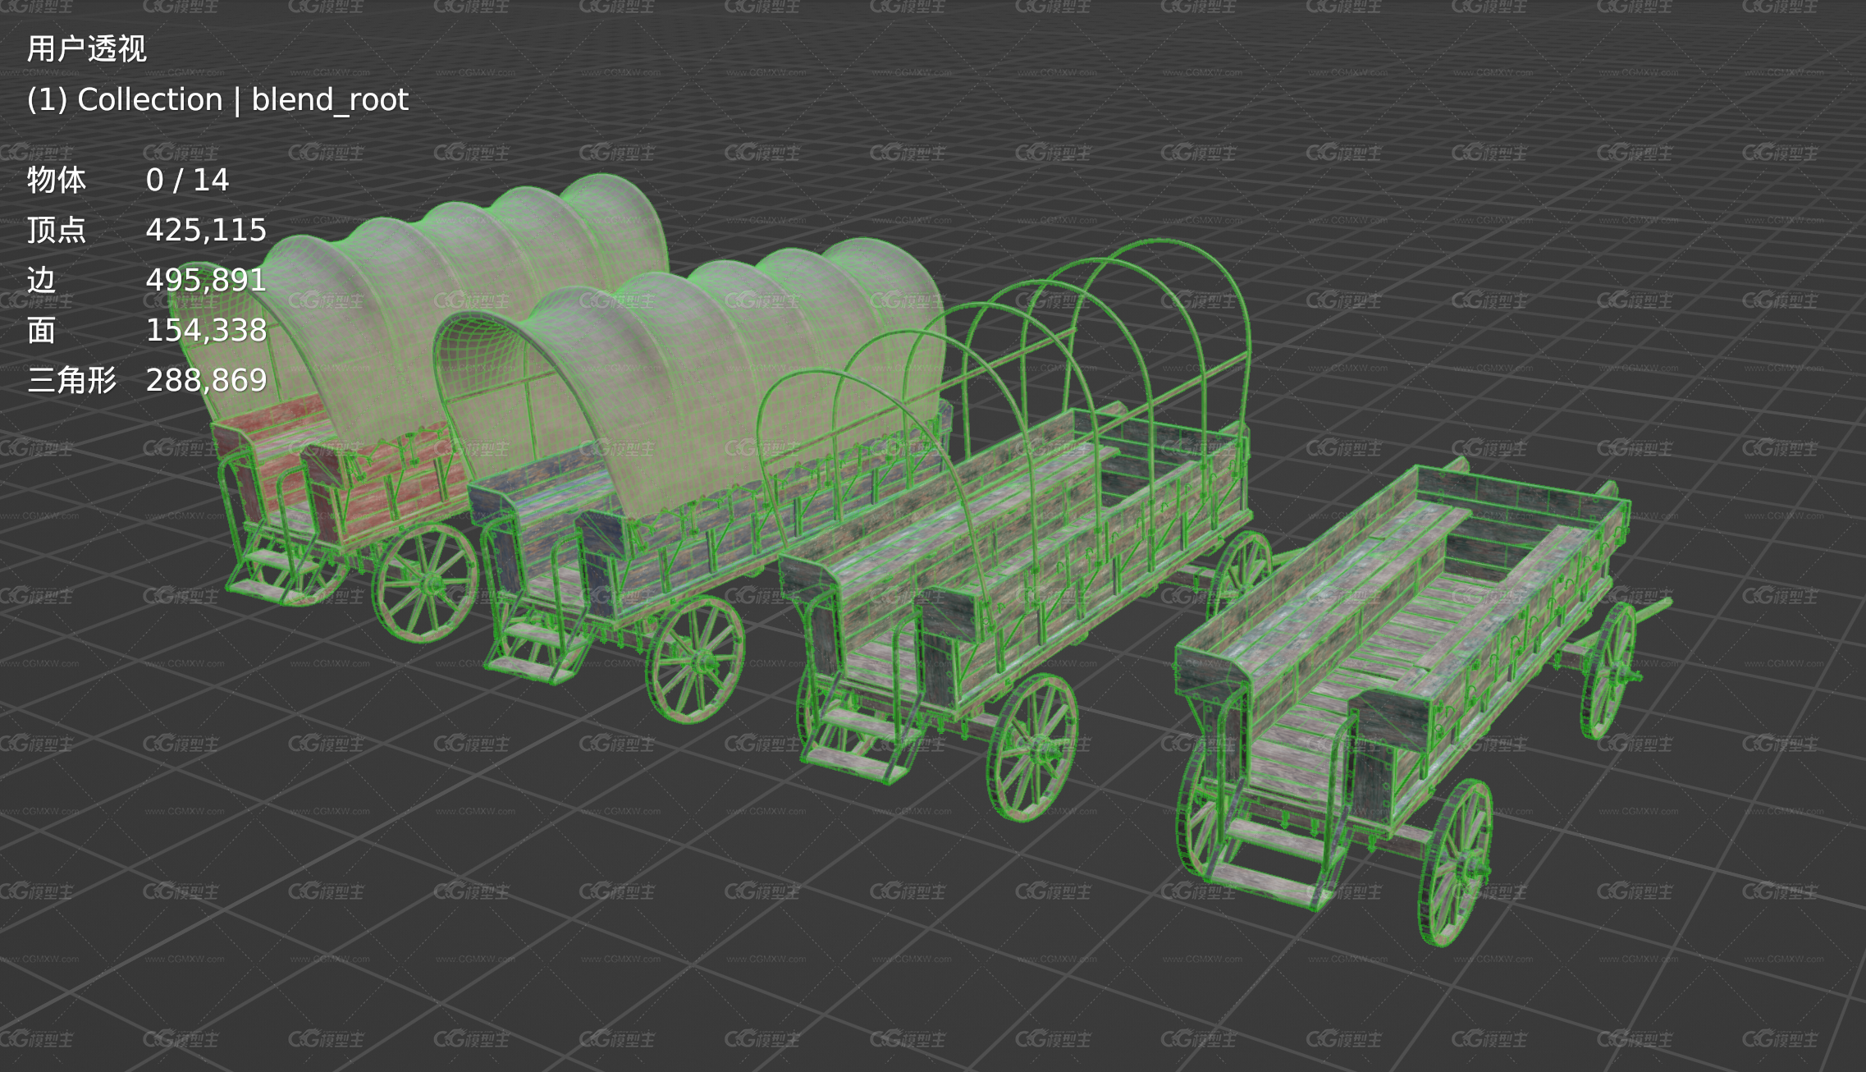
Task: Click the '用户透视' view label
Action: coord(87,49)
